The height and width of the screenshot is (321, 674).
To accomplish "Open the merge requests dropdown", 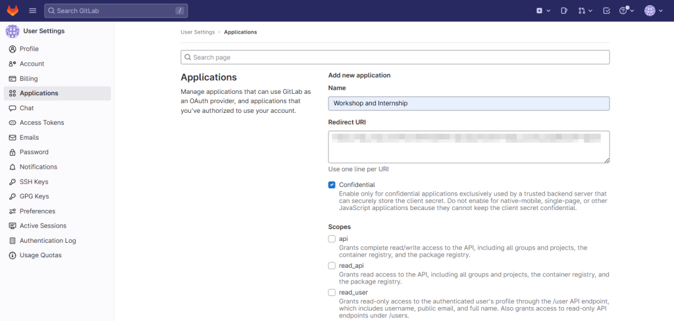I will coord(585,11).
